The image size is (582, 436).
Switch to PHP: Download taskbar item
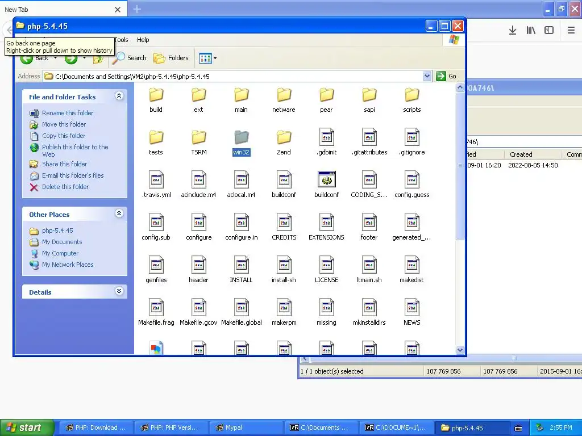[x=95, y=427]
